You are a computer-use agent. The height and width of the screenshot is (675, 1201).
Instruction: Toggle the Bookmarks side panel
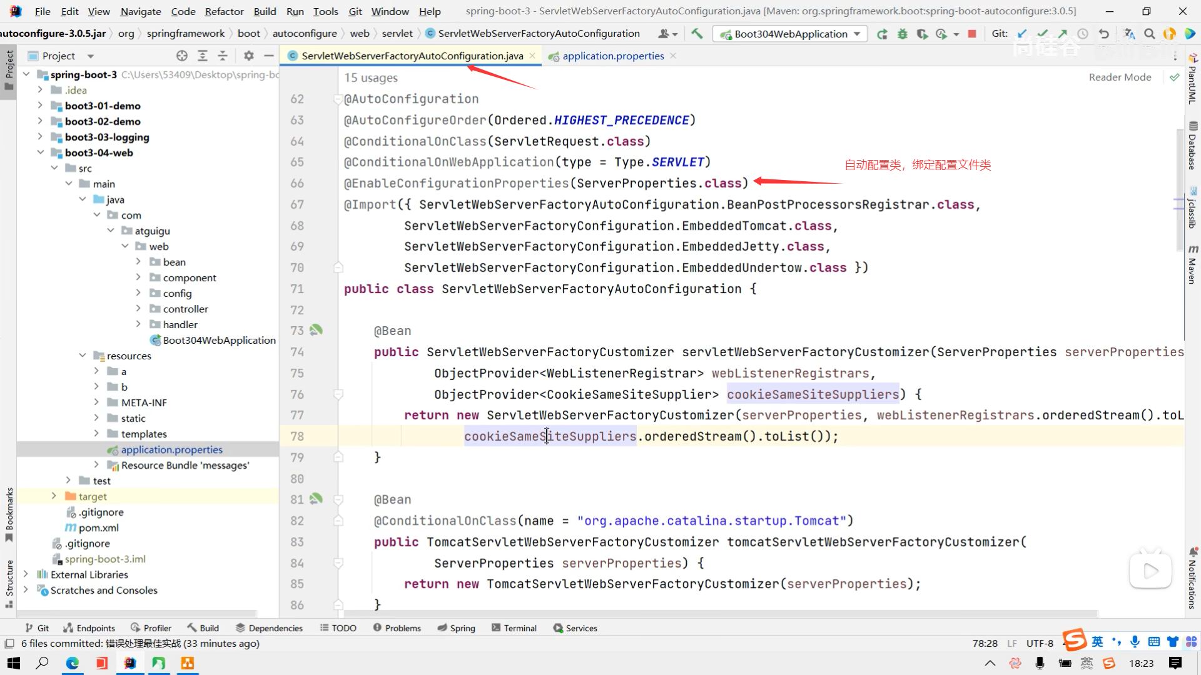pyautogui.click(x=9, y=514)
